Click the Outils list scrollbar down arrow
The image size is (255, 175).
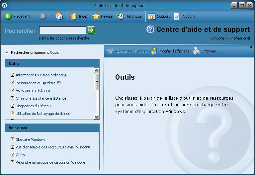click(x=97, y=117)
